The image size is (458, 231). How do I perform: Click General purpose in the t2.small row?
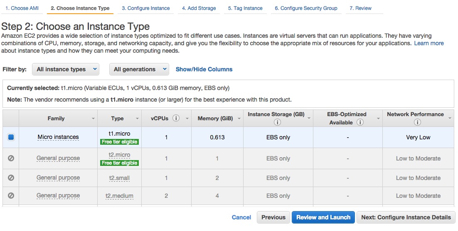coord(58,178)
